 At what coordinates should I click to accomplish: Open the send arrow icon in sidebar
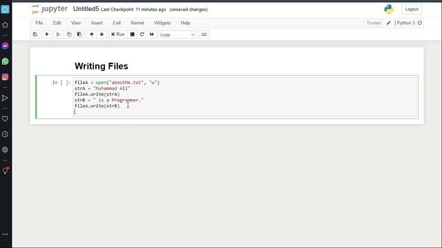pos(5,98)
